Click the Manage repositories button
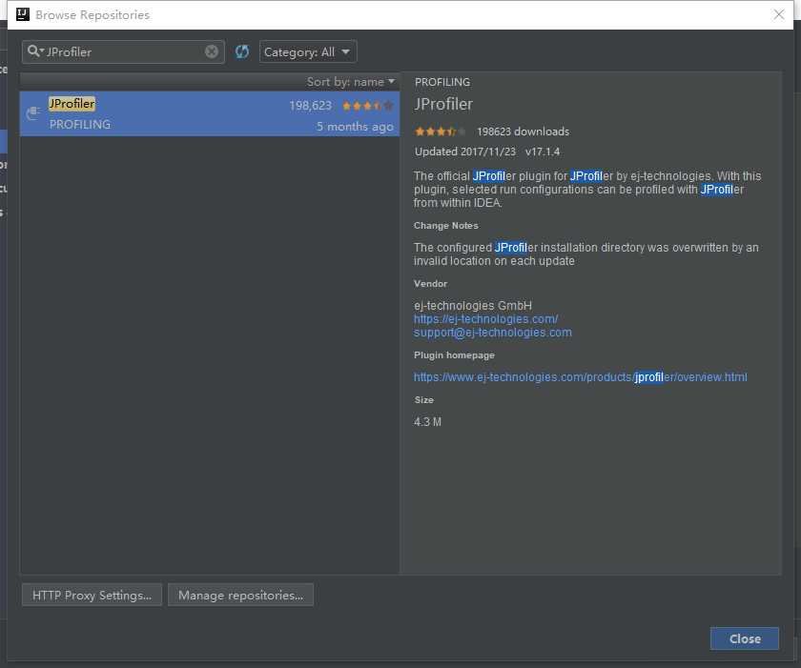The image size is (801, 668). (240, 595)
